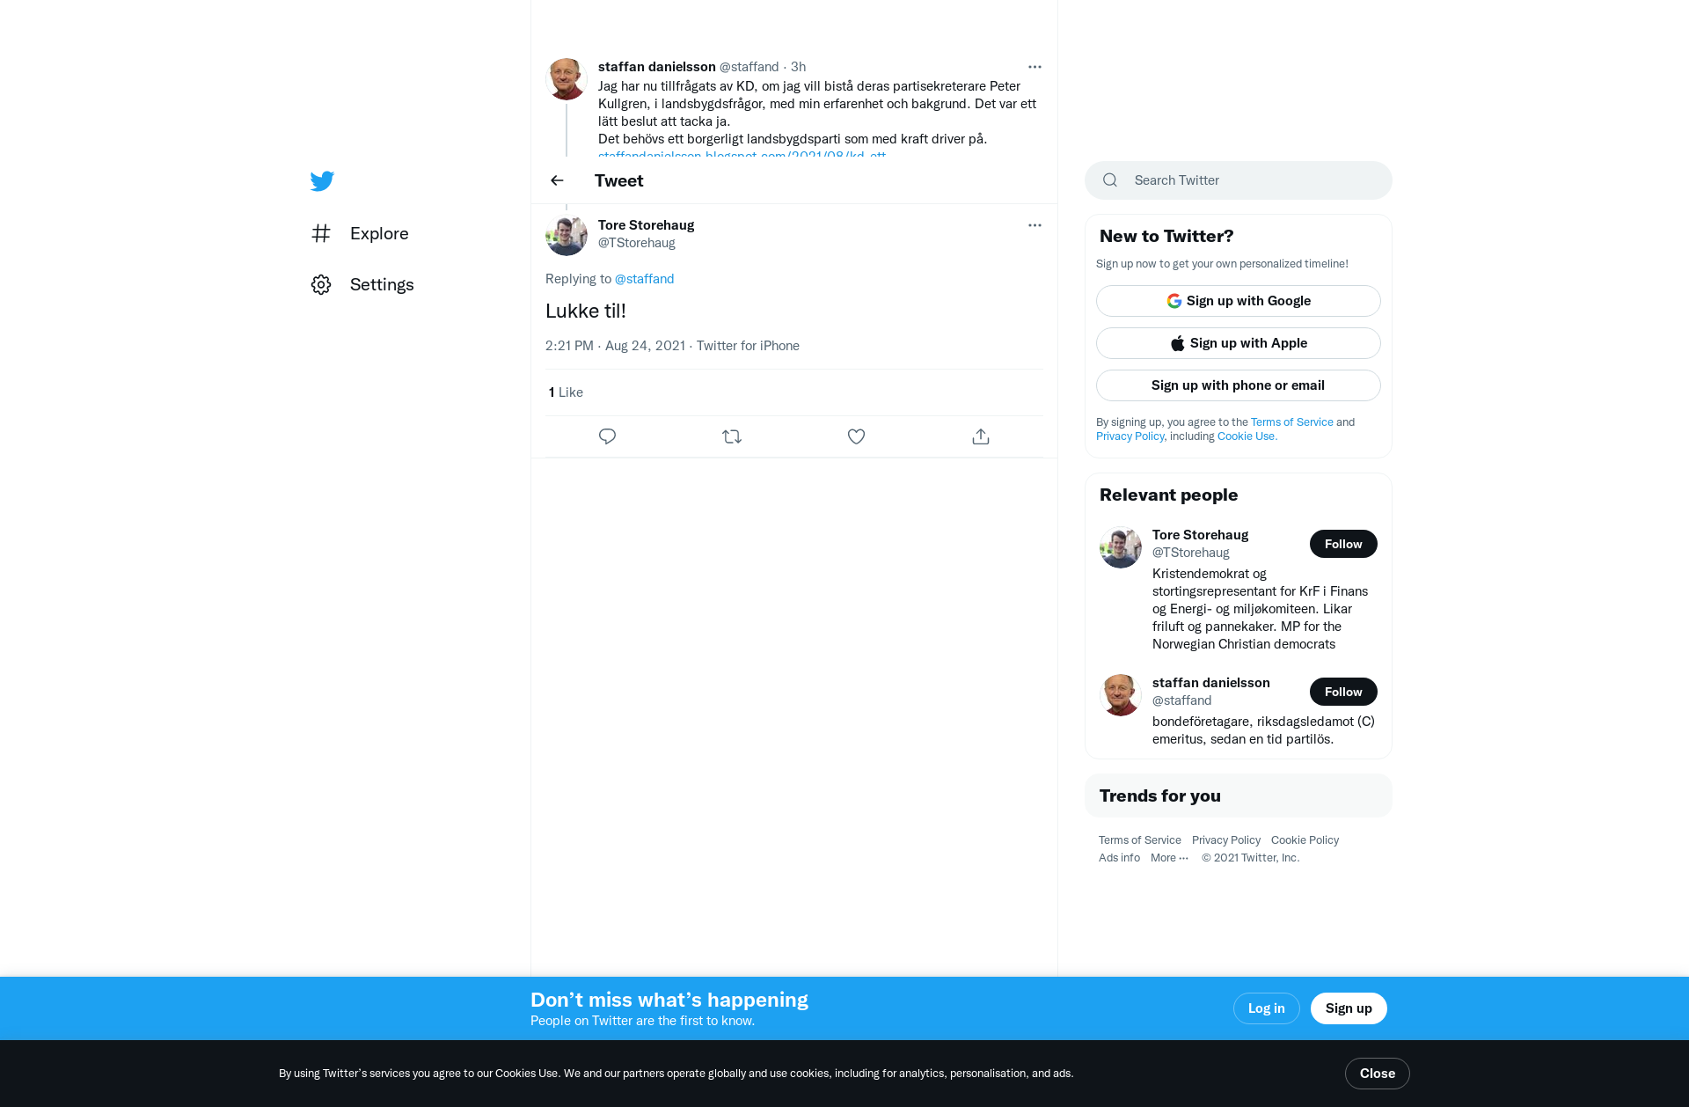
Task: Click the Twitter bird logo
Action: [x=322, y=180]
